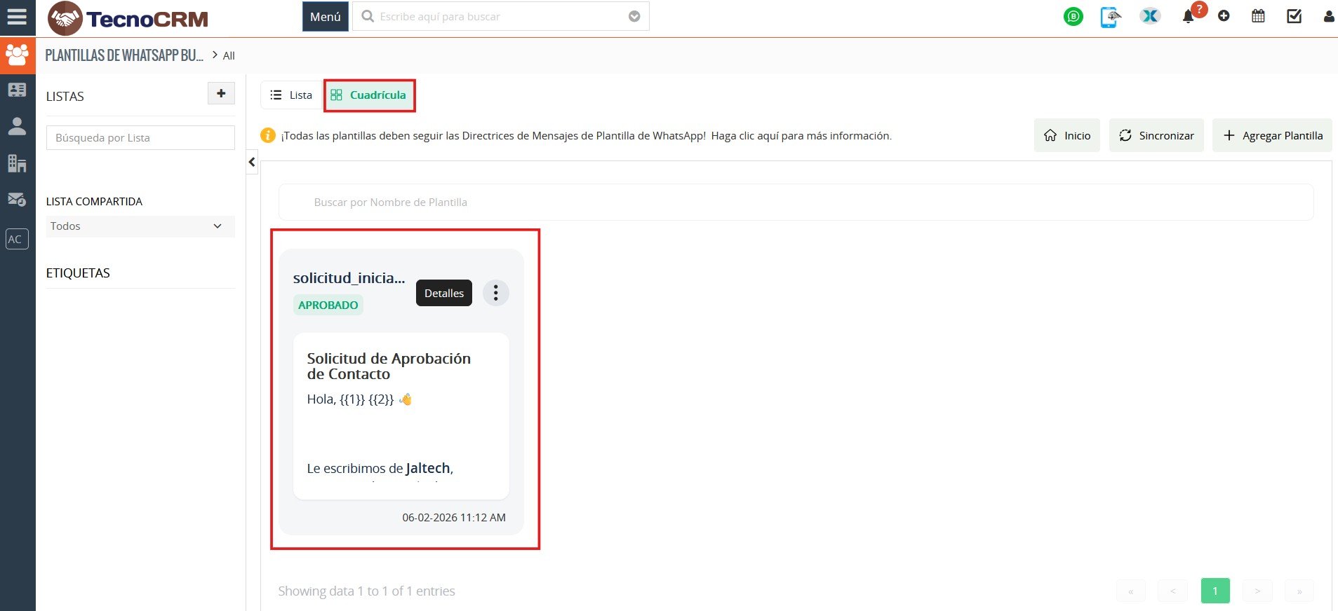The image size is (1338, 611).
Task: Open three-dot options on solicitud_inicia template
Action: (495, 293)
